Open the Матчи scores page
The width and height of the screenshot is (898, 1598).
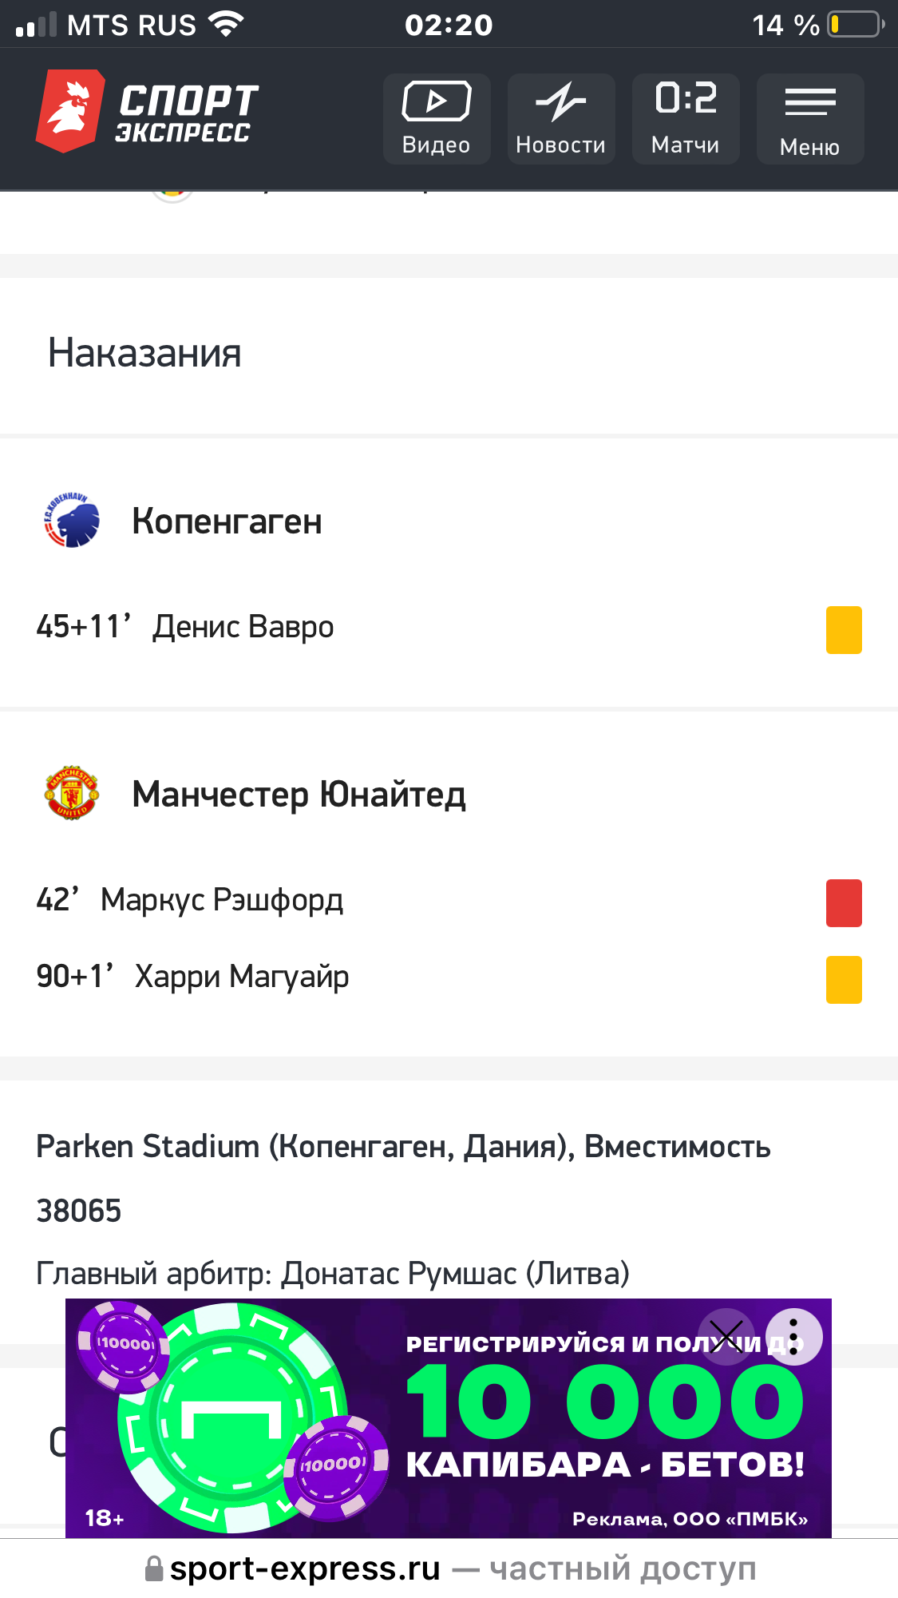tap(686, 119)
